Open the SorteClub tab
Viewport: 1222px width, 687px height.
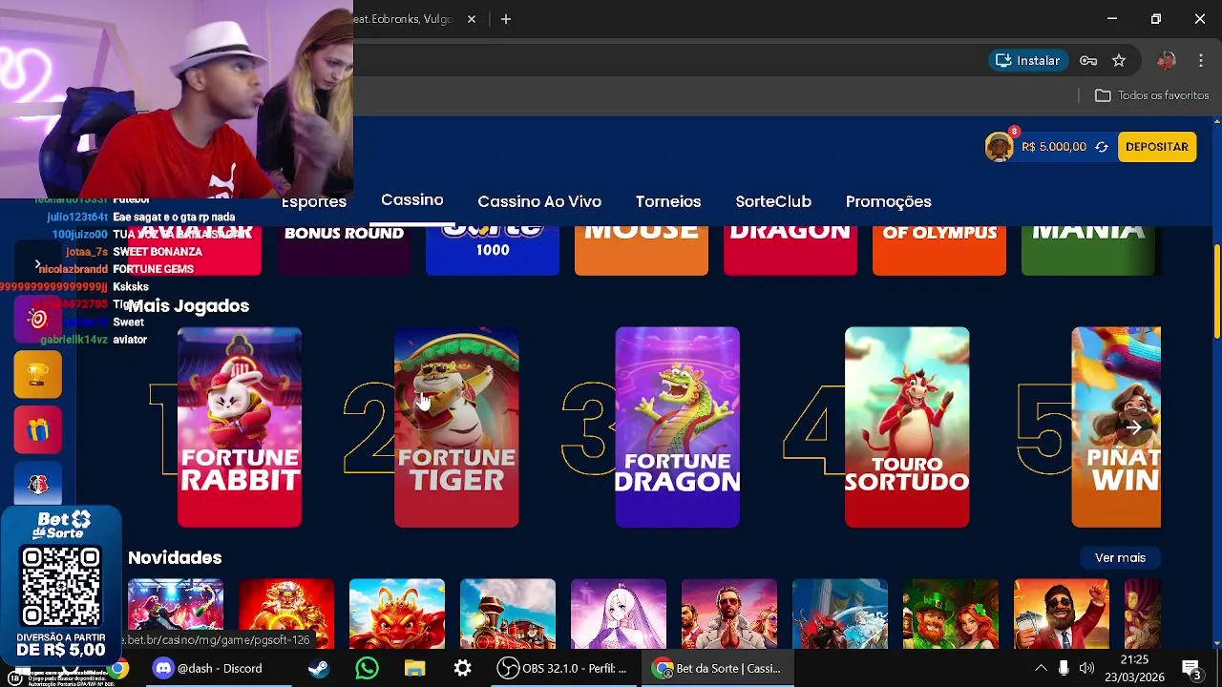pyautogui.click(x=773, y=201)
